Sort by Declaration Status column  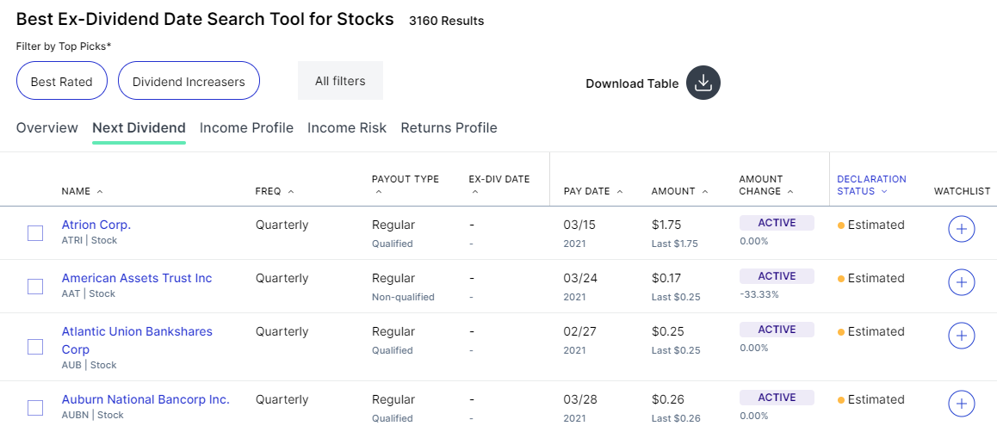point(870,185)
